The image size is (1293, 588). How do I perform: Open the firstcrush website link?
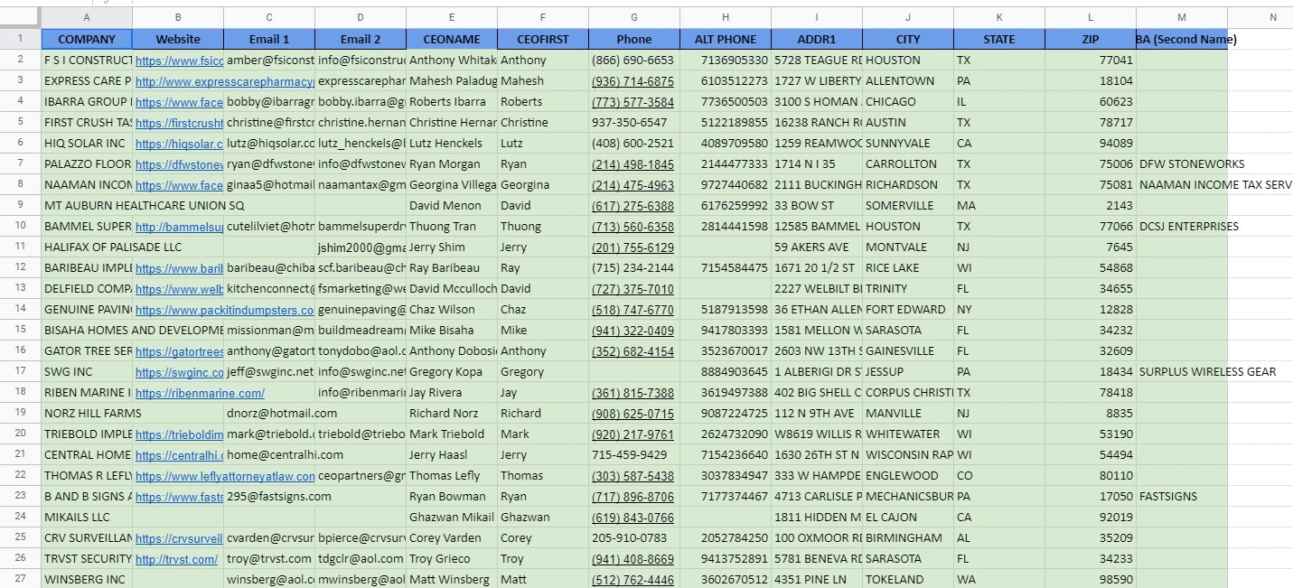(179, 123)
